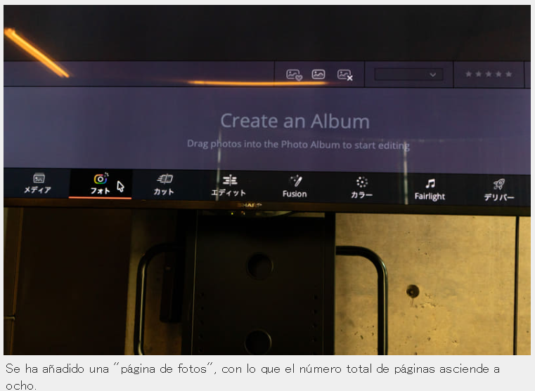Open the Fairlight audio page

tap(430, 190)
